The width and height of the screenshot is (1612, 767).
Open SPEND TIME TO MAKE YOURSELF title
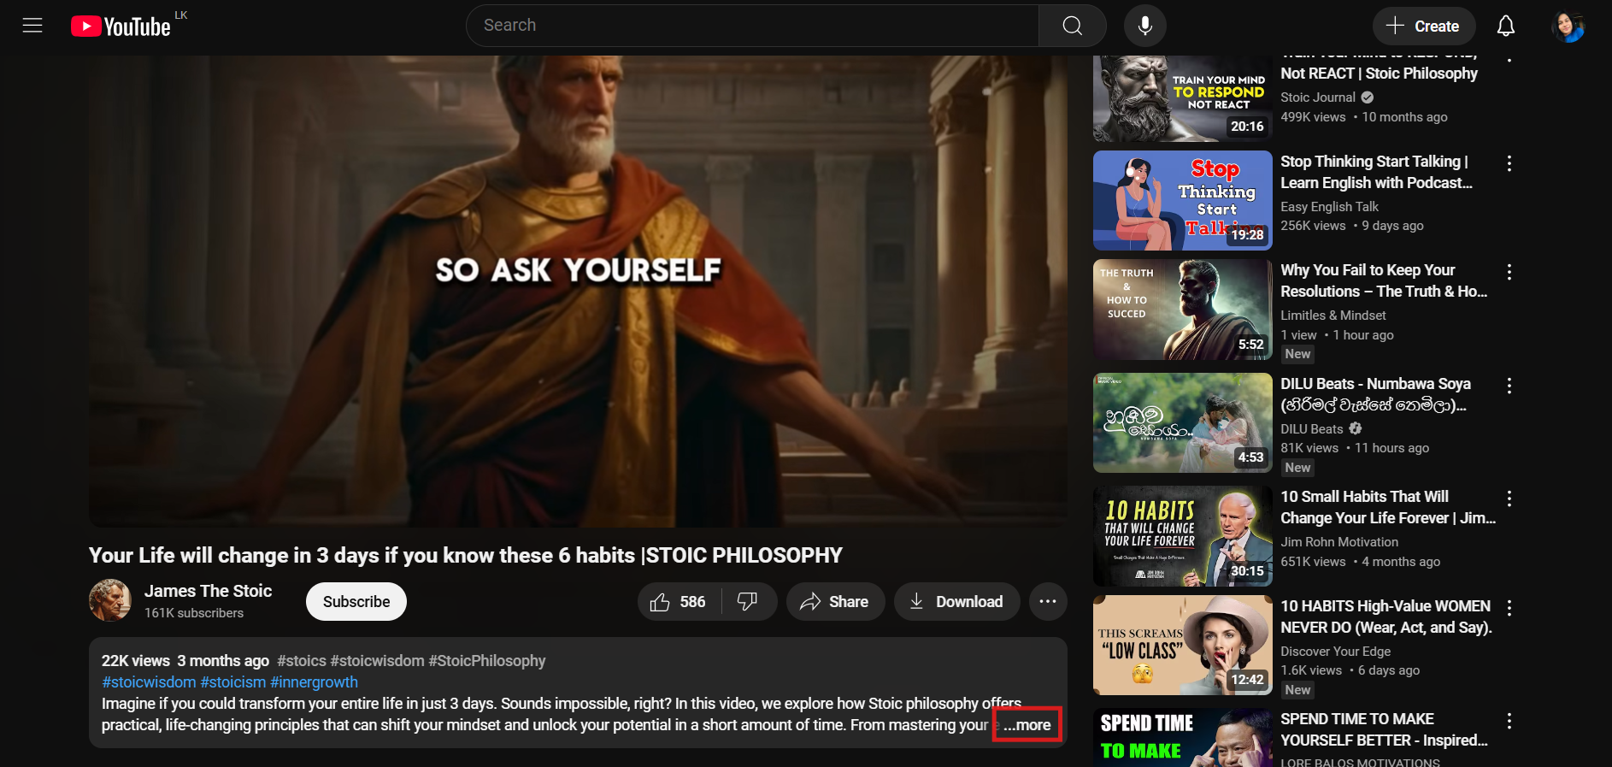point(1384,729)
